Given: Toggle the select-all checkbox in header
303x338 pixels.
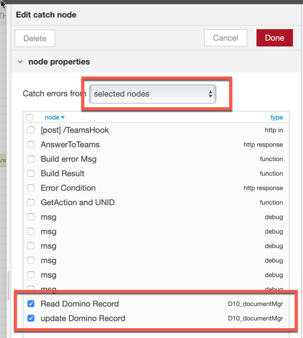Looking at the screenshot, I should (30, 118).
